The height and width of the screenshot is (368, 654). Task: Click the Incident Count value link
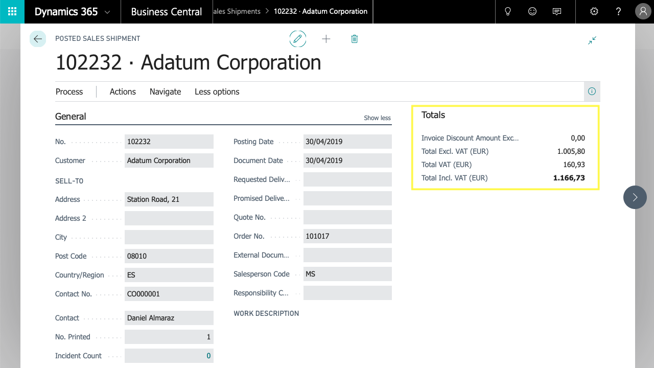(x=208, y=356)
